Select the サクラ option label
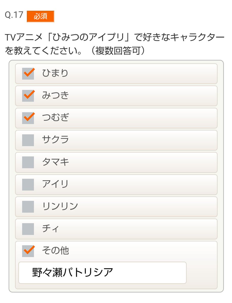The height and width of the screenshot is (303, 232). [55, 140]
